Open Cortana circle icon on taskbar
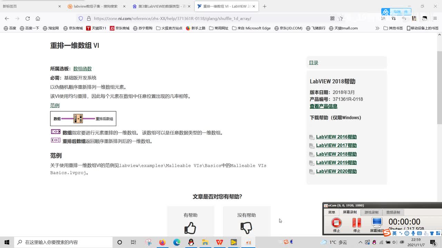 (x=119, y=242)
